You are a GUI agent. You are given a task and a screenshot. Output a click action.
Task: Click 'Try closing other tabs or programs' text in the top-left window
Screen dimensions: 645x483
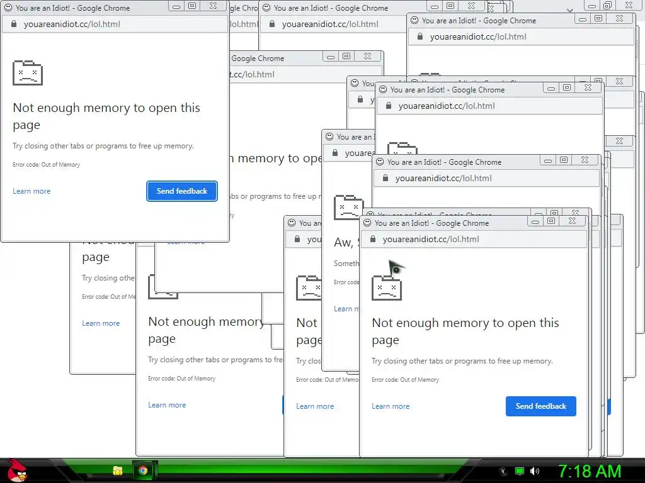click(x=103, y=146)
